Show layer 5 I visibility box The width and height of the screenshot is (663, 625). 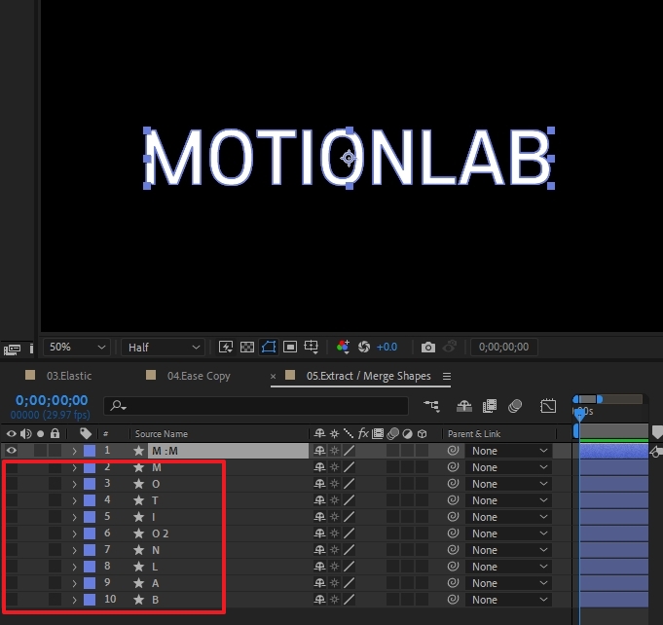12,517
